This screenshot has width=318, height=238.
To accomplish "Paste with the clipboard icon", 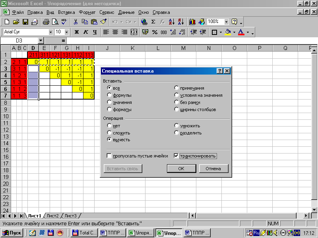I will 94,22.
